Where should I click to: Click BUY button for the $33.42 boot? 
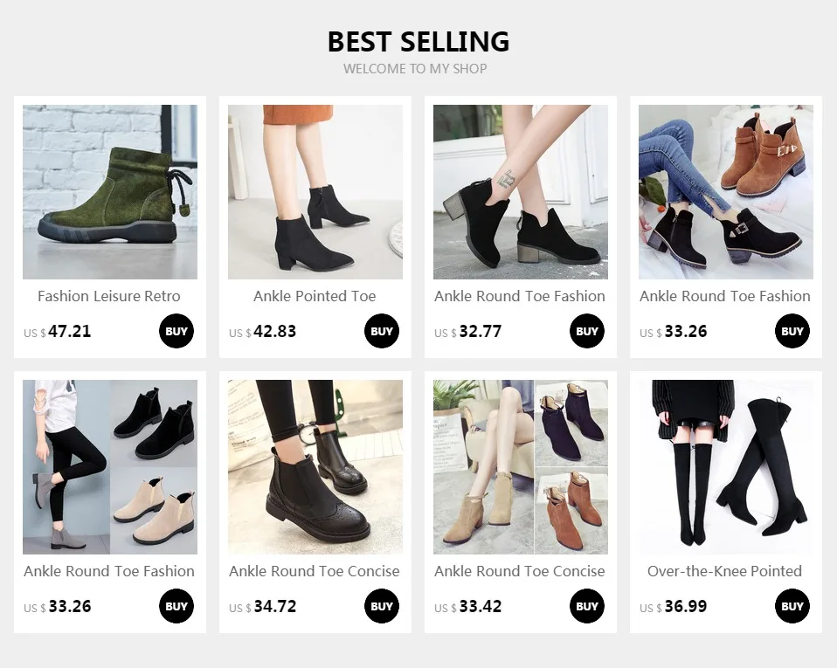[586, 606]
